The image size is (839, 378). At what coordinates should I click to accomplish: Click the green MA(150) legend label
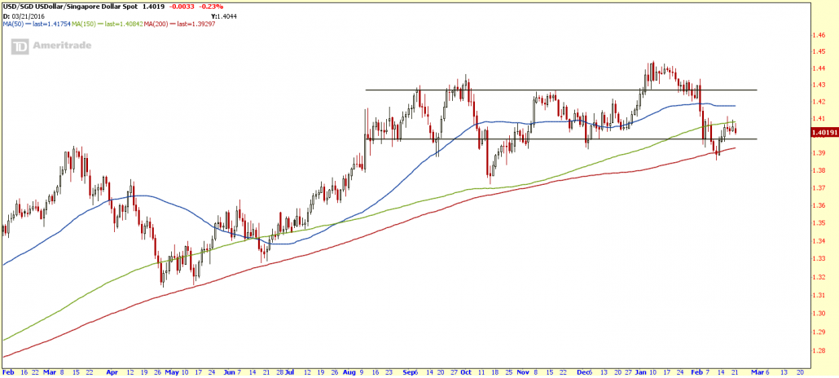[x=113, y=24]
